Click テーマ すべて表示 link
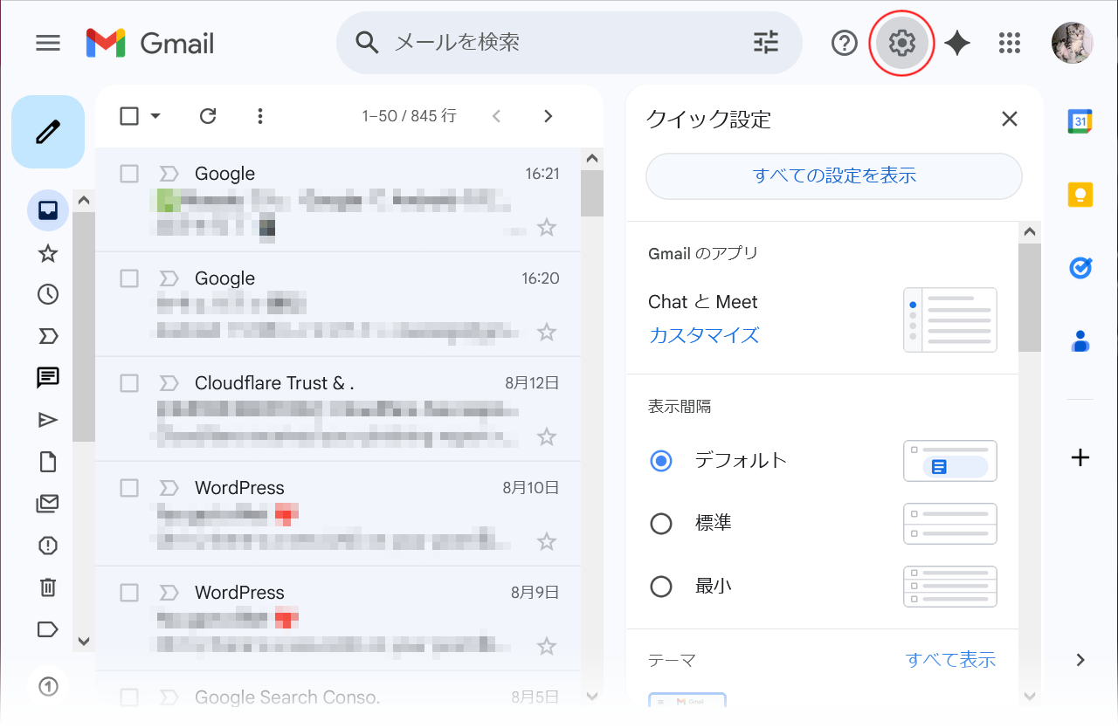This screenshot has height=728, width=1118. point(950,660)
